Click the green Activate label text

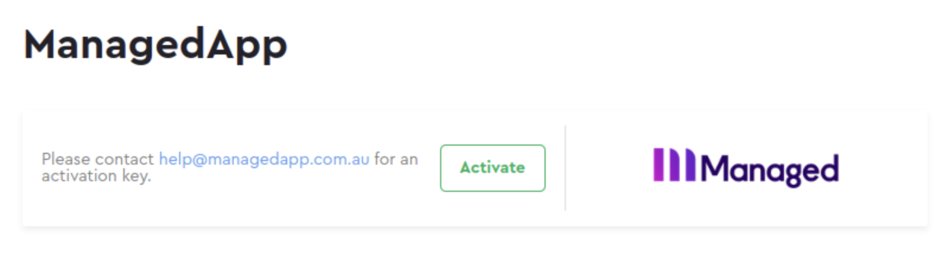tap(492, 168)
